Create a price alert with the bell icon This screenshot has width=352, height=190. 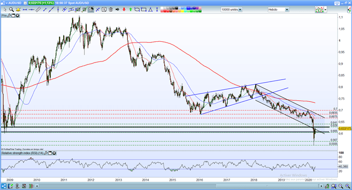[x=18, y=10]
